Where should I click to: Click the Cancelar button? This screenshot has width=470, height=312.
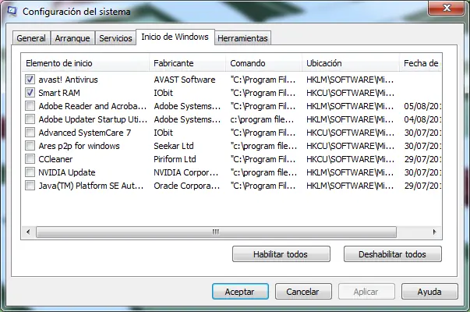point(303,291)
